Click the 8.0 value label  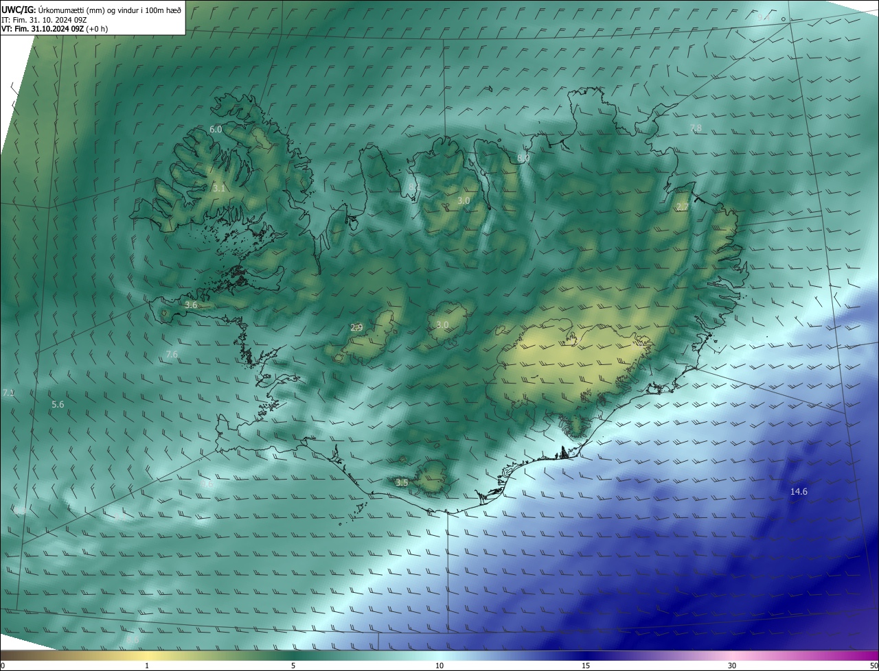[x=523, y=158]
